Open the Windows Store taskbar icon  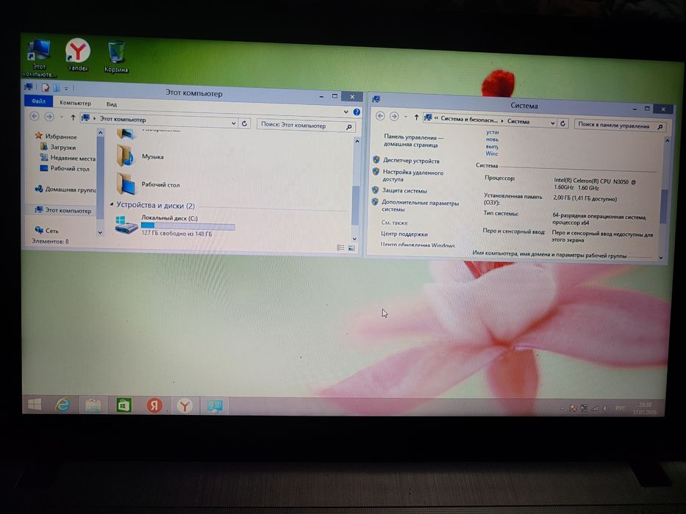pyautogui.click(x=124, y=405)
